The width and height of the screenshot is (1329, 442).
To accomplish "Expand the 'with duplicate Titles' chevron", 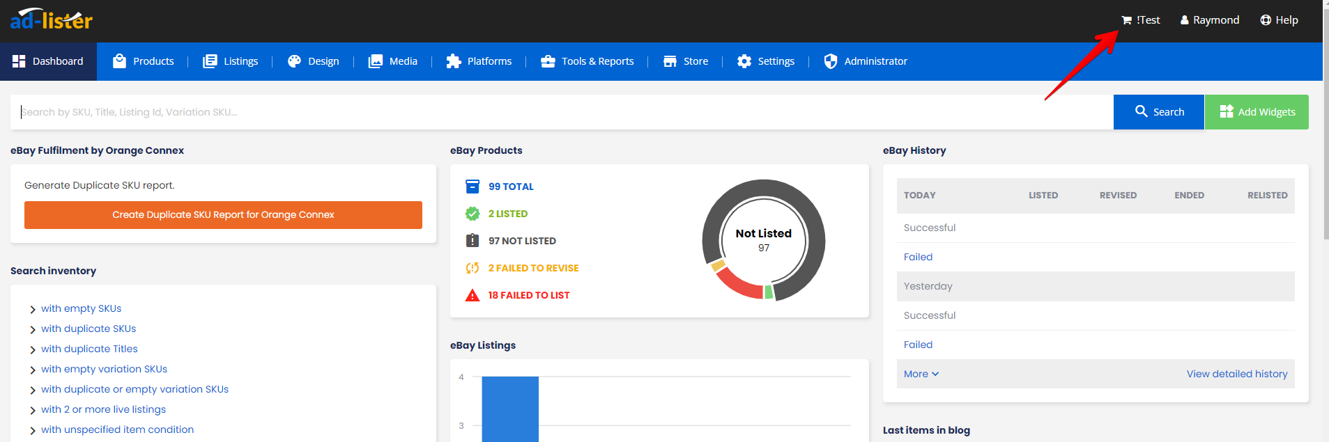I will pyautogui.click(x=33, y=350).
